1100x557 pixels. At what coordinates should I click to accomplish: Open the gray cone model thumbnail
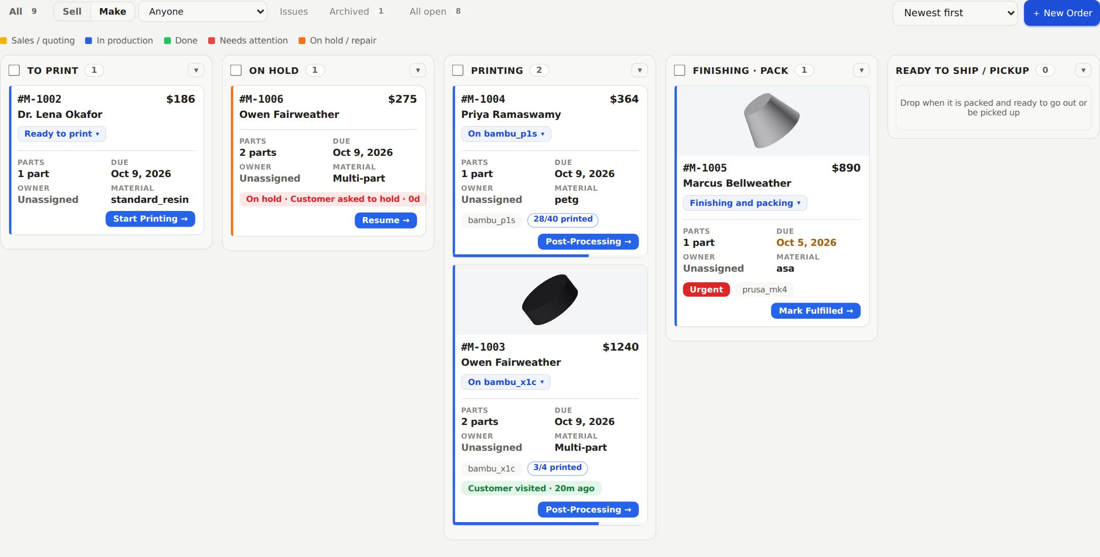(x=773, y=120)
